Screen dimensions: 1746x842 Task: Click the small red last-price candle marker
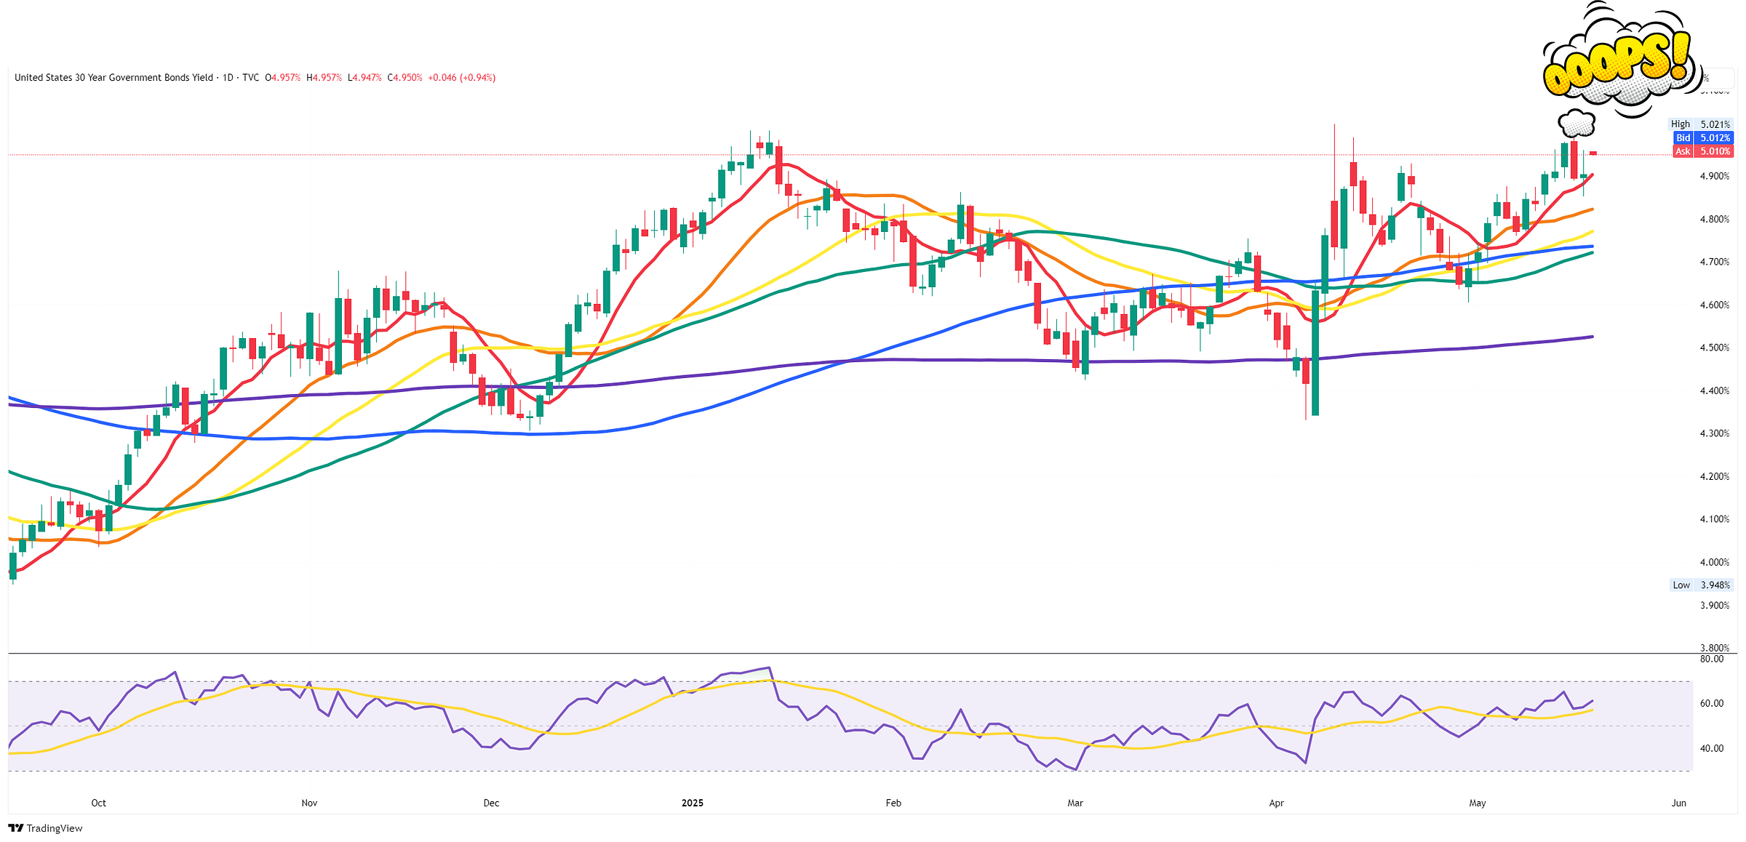[x=1593, y=153]
